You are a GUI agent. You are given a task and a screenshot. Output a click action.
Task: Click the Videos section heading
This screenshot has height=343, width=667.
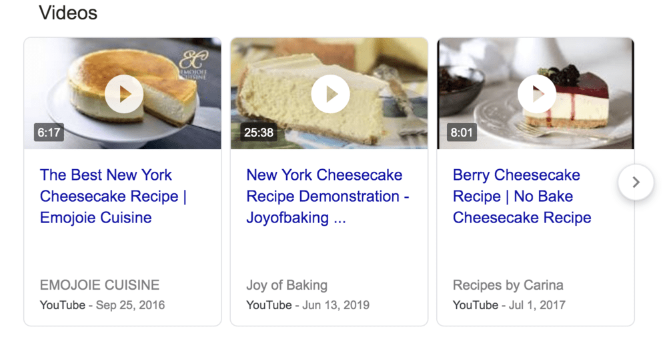coord(68,13)
